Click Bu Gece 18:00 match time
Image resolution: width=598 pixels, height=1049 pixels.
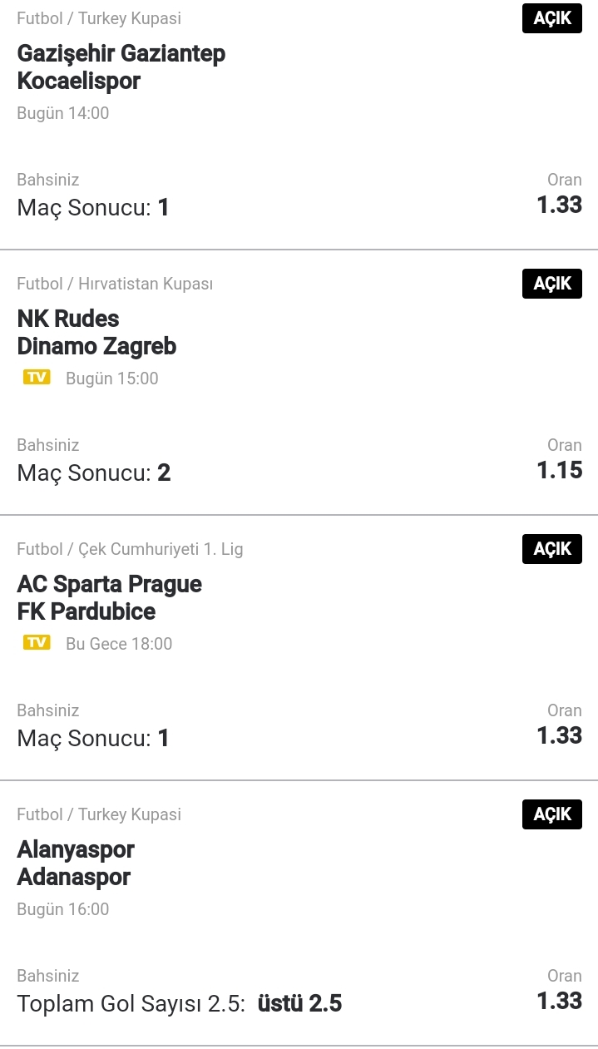119,644
